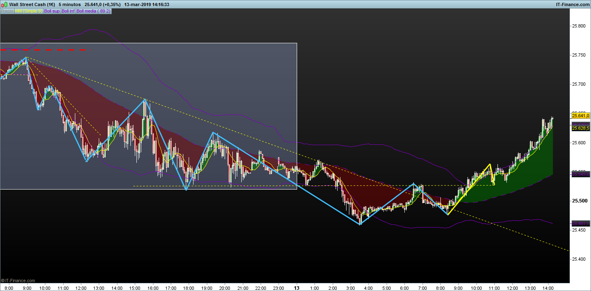Viewport: 591px width, 291px height.
Task: Click the 5 minutos timeframe label
Action: pos(70,4)
